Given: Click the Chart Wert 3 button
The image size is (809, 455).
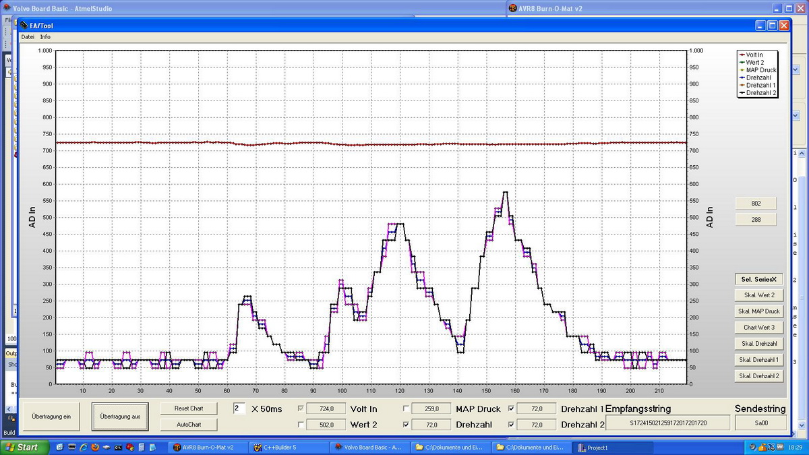Looking at the screenshot, I should [759, 328].
